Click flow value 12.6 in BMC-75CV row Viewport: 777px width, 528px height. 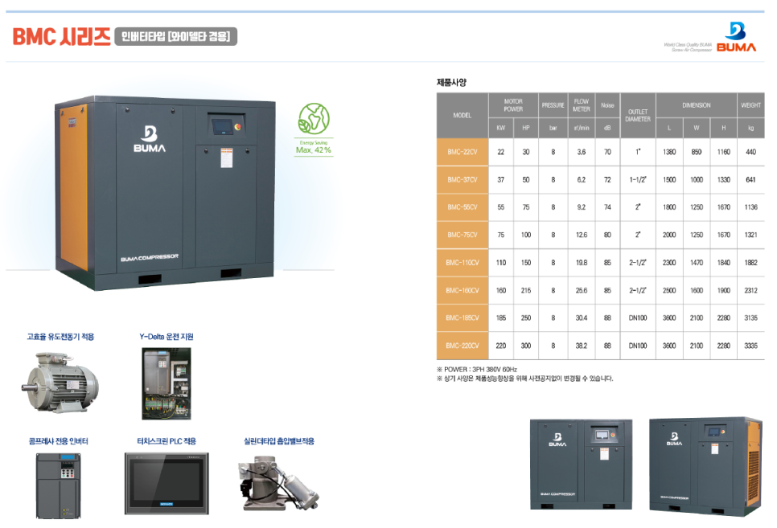(x=582, y=235)
